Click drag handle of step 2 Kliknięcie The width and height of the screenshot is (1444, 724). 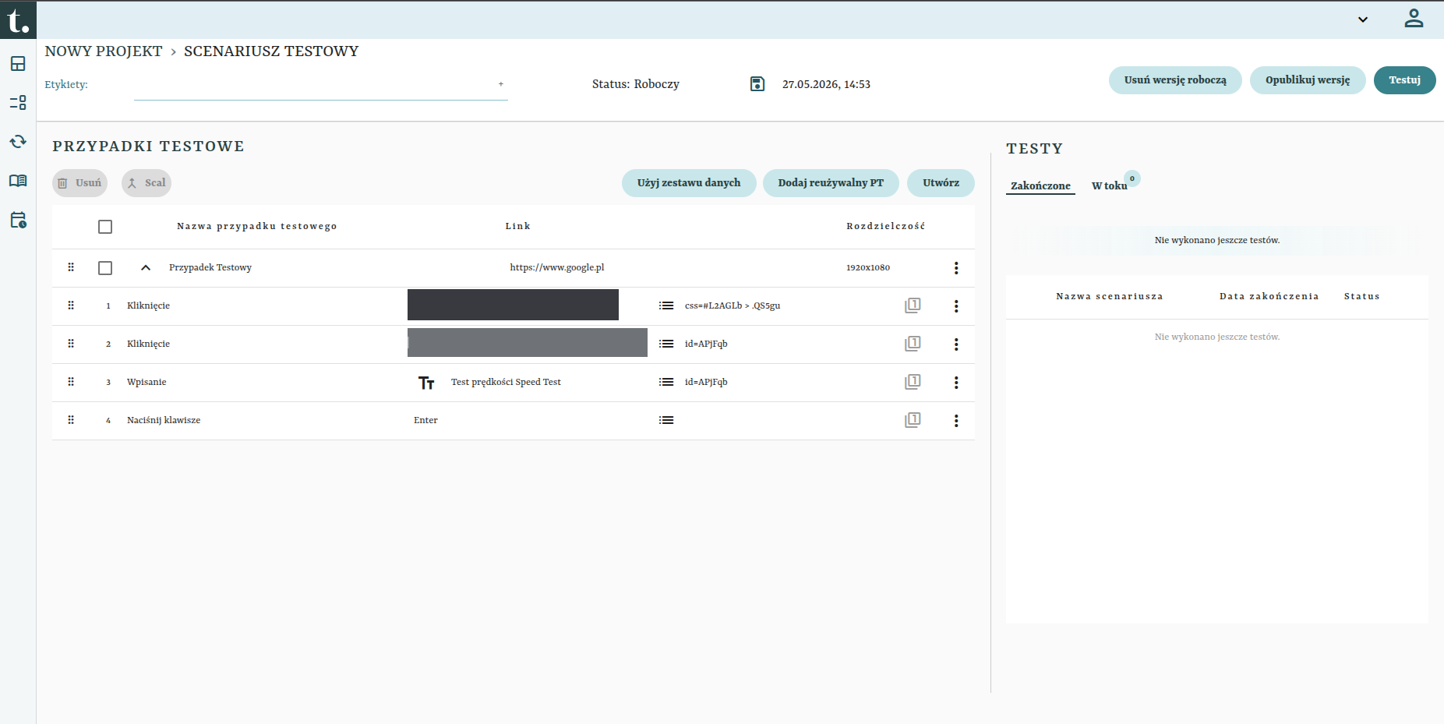(71, 344)
